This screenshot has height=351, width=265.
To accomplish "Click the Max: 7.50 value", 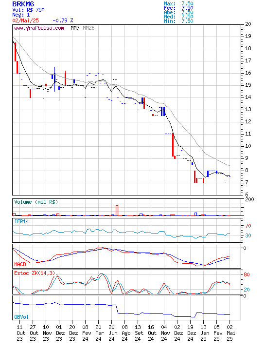I will coord(178,3).
